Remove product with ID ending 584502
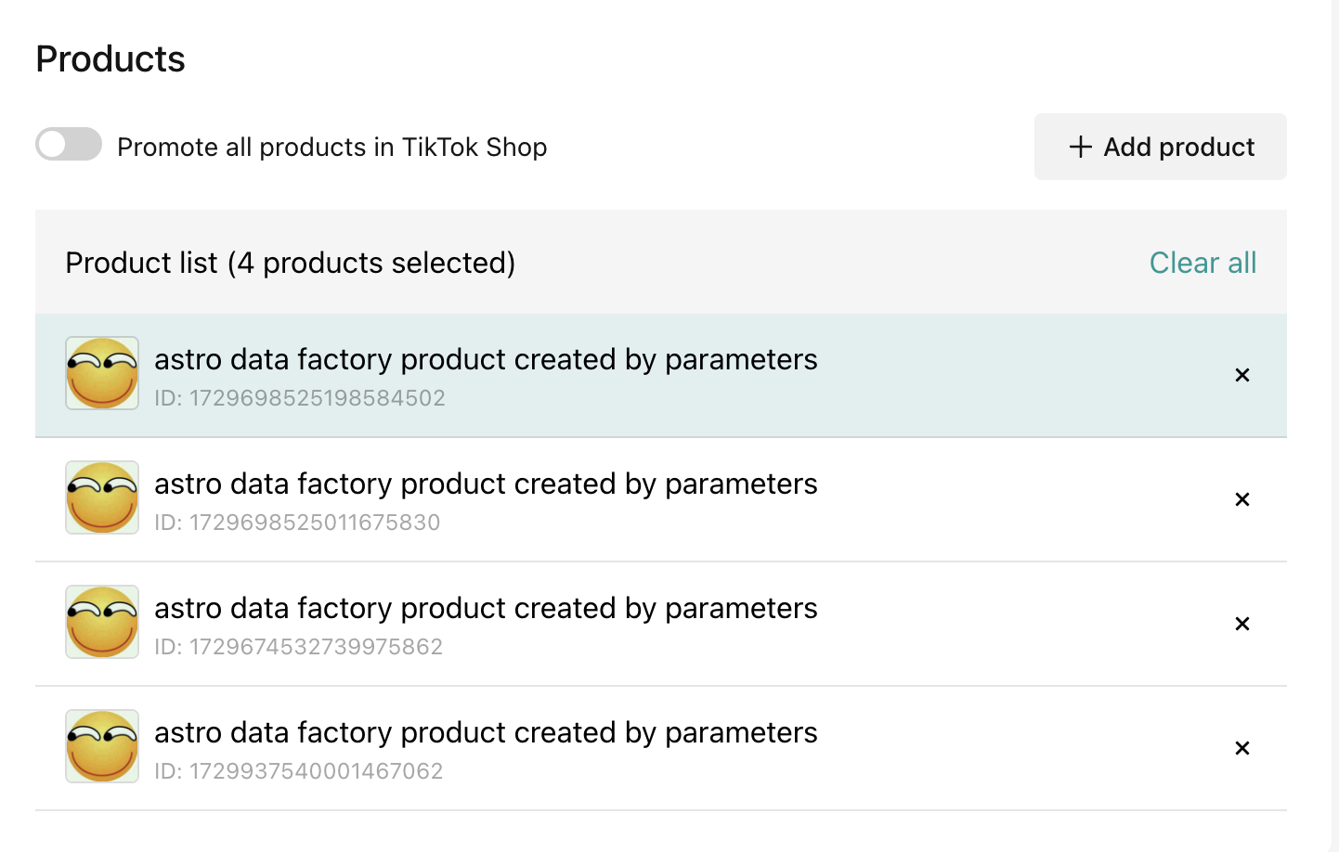 [1242, 375]
